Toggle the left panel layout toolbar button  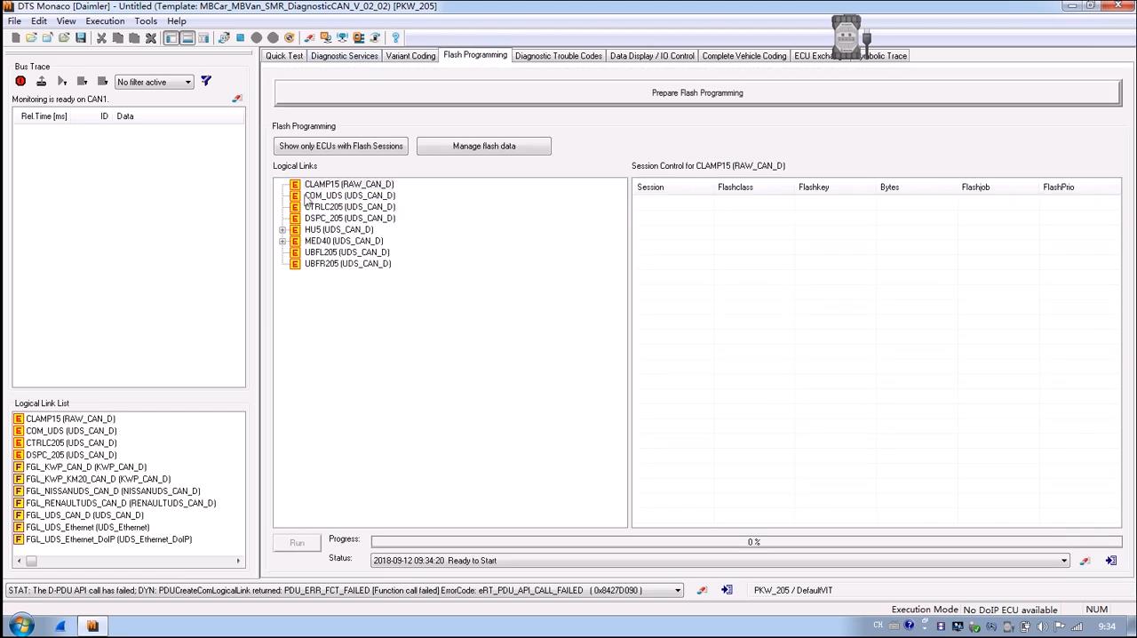(171, 37)
